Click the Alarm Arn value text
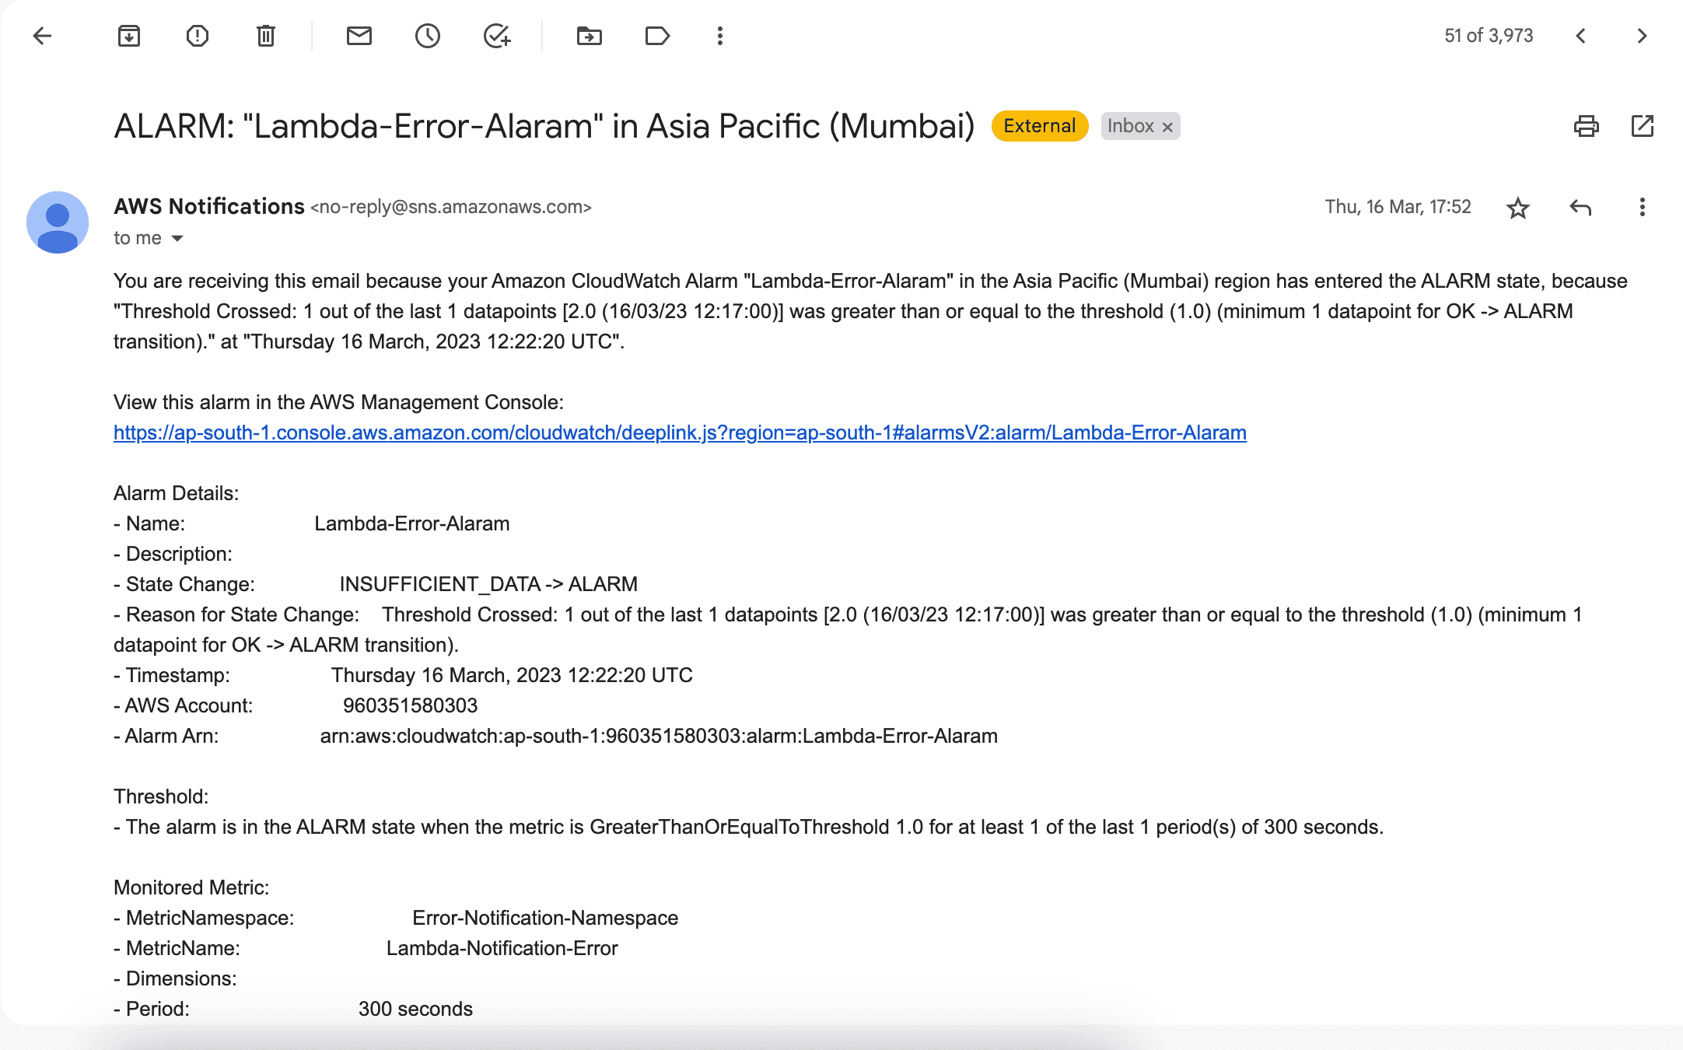This screenshot has width=1683, height=1050. tap(659, 736)
